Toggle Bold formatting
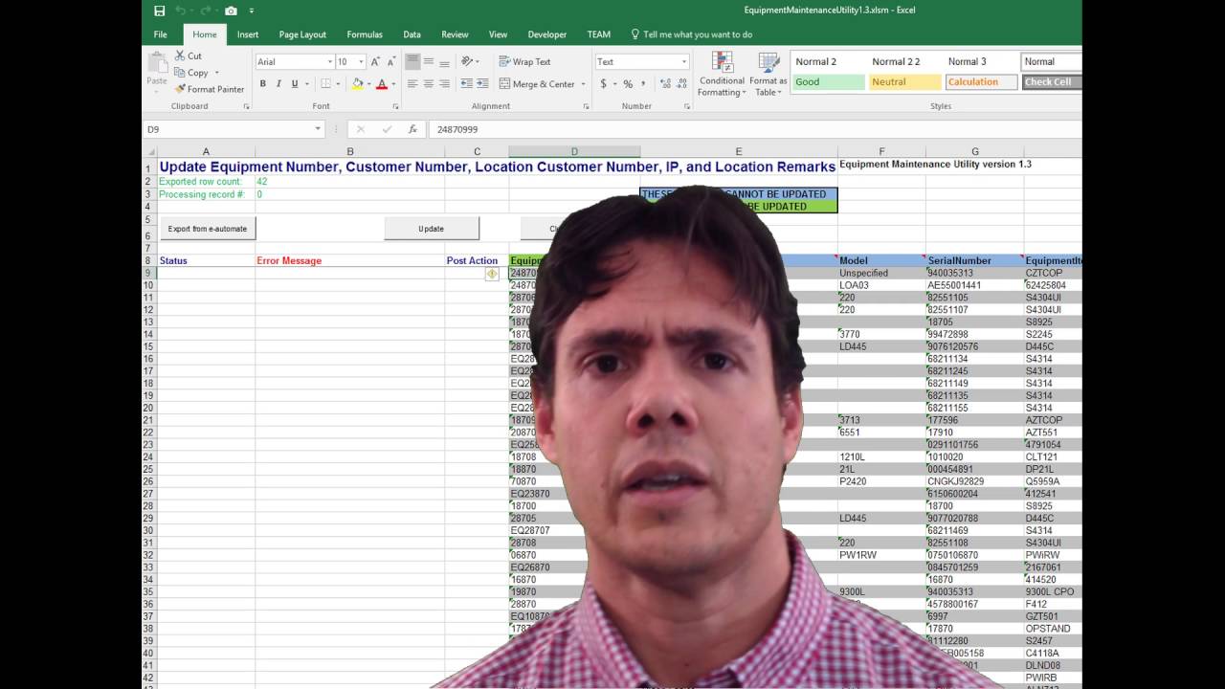The width and height of the screenshot is (1225, 689). pos(263,84)
